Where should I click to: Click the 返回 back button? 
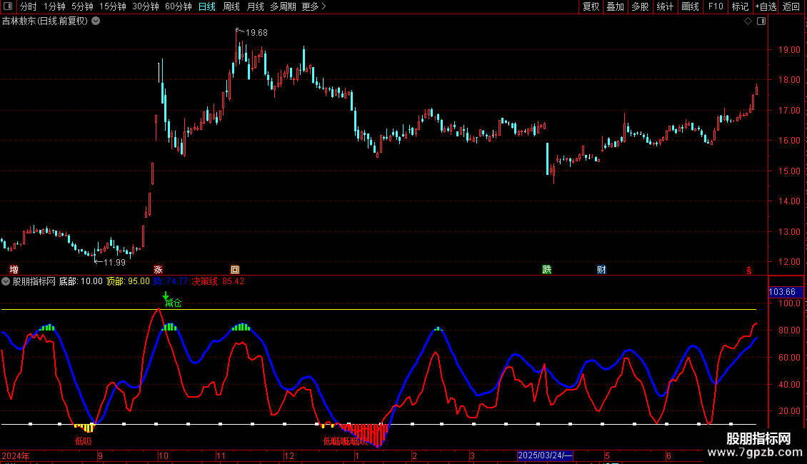[791, 6]
